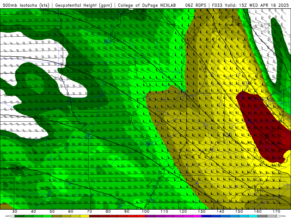Click the legend value 30
291x218 pixels.
[15, 211]
